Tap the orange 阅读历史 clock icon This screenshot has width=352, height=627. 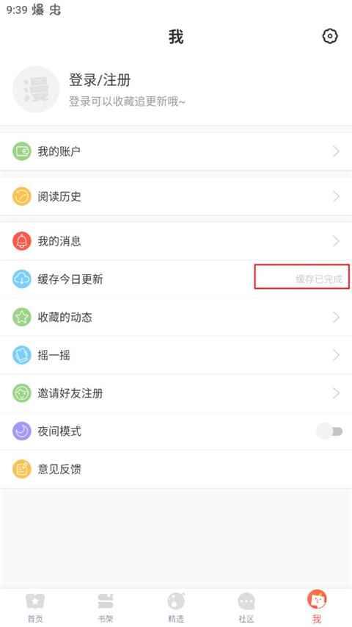[x=21, y=196]
